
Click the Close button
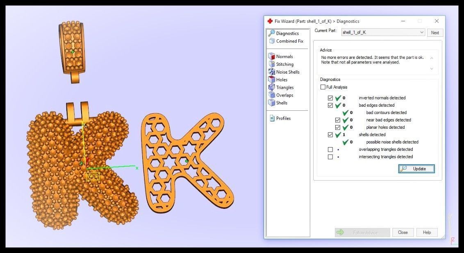tap(403, 232)
